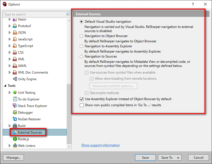Click the Build icon in Tools
The width and height of the screenshot is (212, 164).
coord(15,126)
